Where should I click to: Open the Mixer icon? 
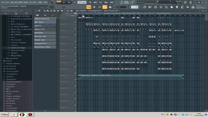[161, 7]
